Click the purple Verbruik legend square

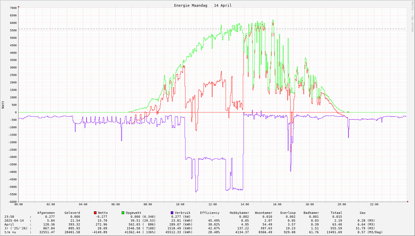pos(172,213)
